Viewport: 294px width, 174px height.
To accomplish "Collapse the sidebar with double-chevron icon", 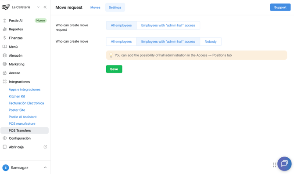I will tap(45, 7).
